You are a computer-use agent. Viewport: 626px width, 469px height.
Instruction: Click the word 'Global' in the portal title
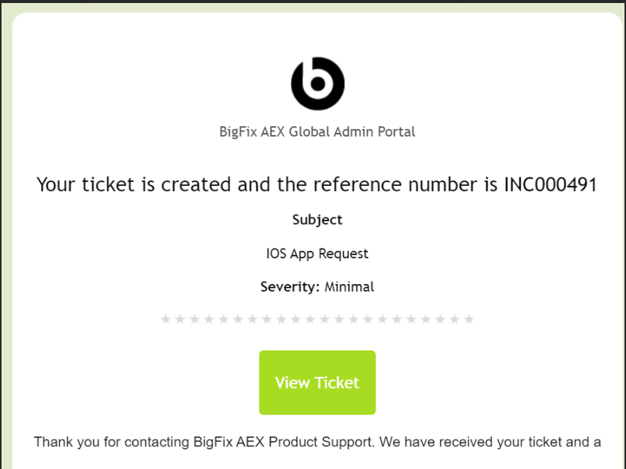point(309,131)
